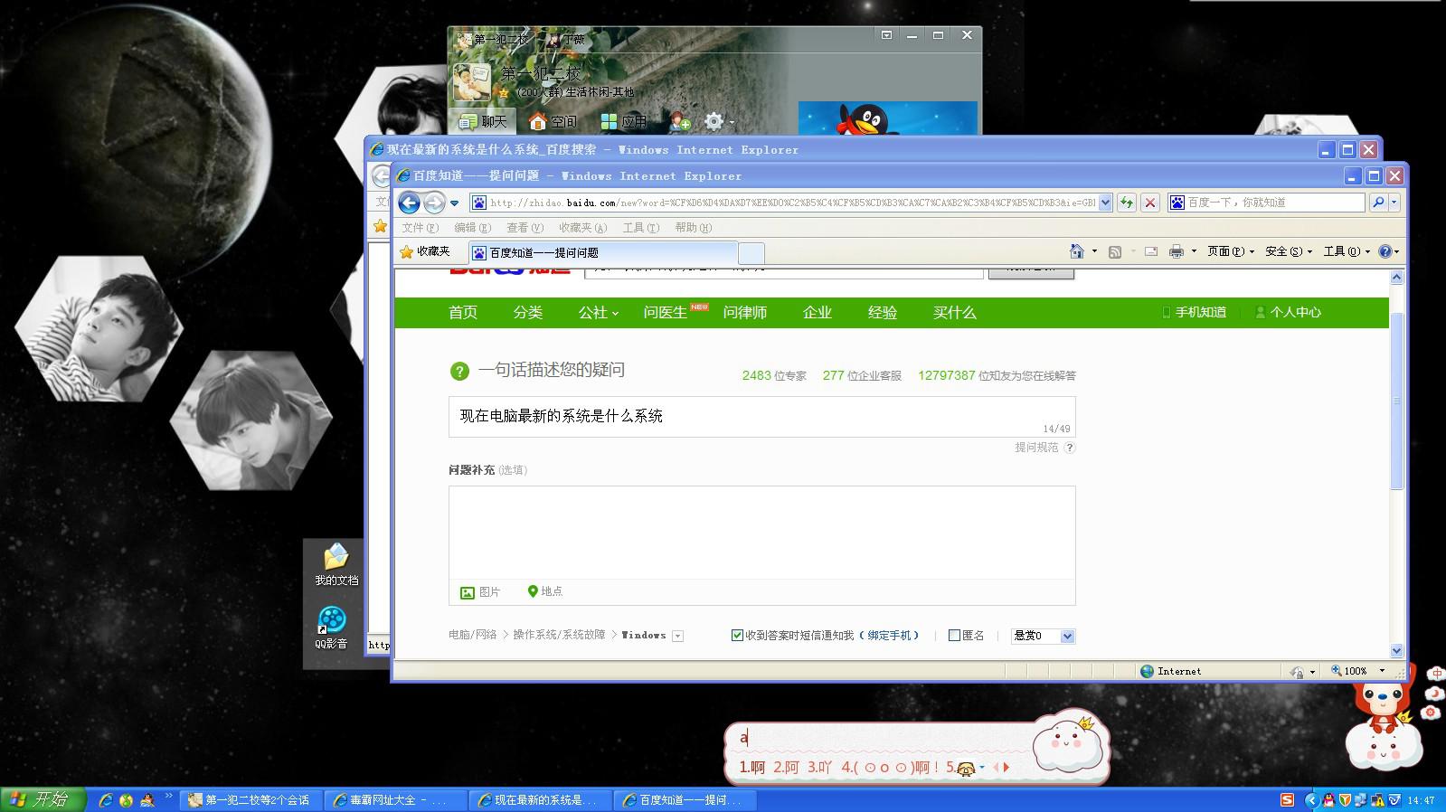Click the stop loading red X icon
Screen dimensions: 1446x812
1149,203
